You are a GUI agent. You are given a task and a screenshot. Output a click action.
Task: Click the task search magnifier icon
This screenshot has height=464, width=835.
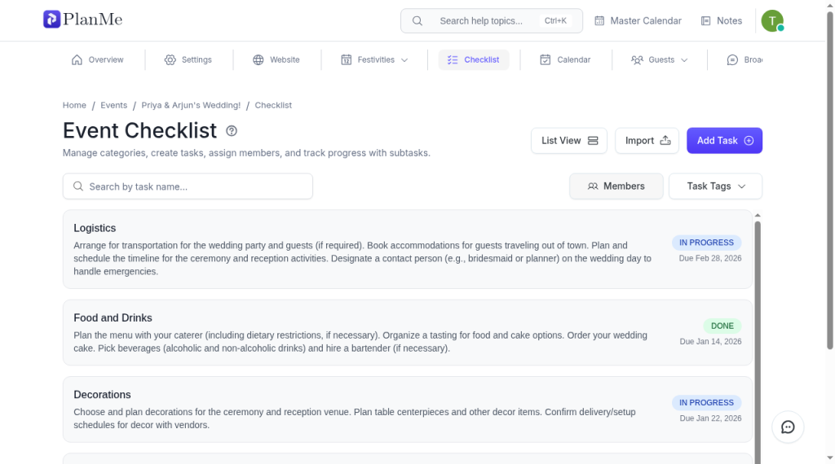point(78,186)
